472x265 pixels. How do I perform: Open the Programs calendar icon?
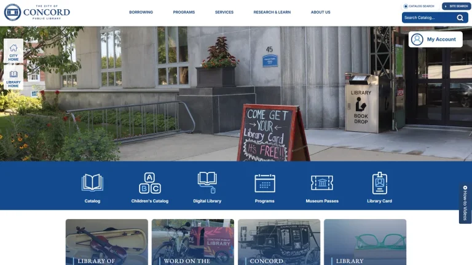[x=265, y=183]
